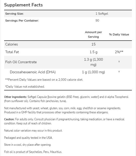Viewport: 136px width, 156px height.
Task: Click the Percent Daily Values footnote
Action: click(x=44, y=80)
